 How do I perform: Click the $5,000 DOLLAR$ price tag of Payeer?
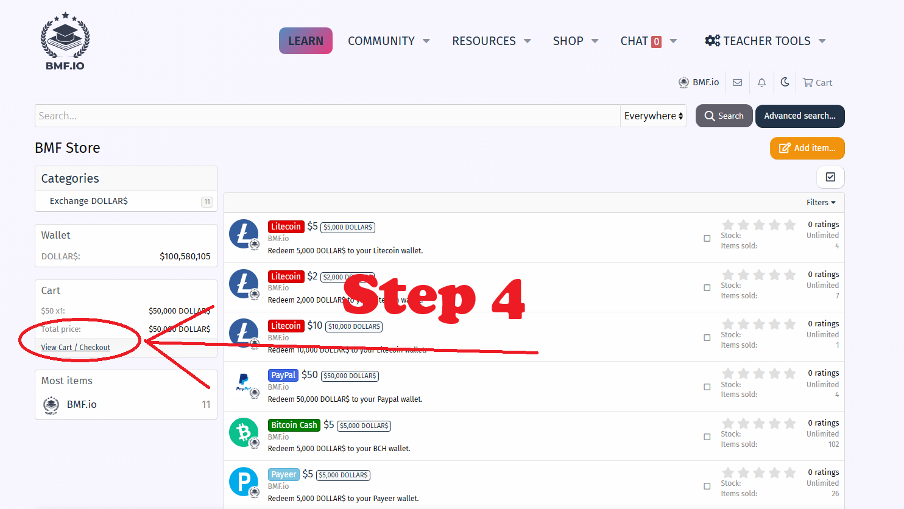pyautogui.click(x=344, y=475)
